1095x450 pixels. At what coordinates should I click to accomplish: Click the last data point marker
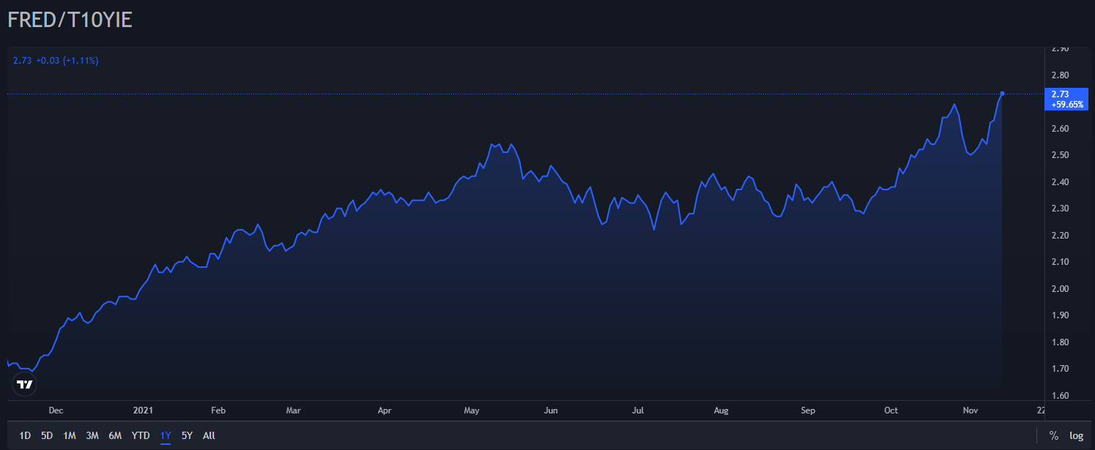pos(1002,94)
